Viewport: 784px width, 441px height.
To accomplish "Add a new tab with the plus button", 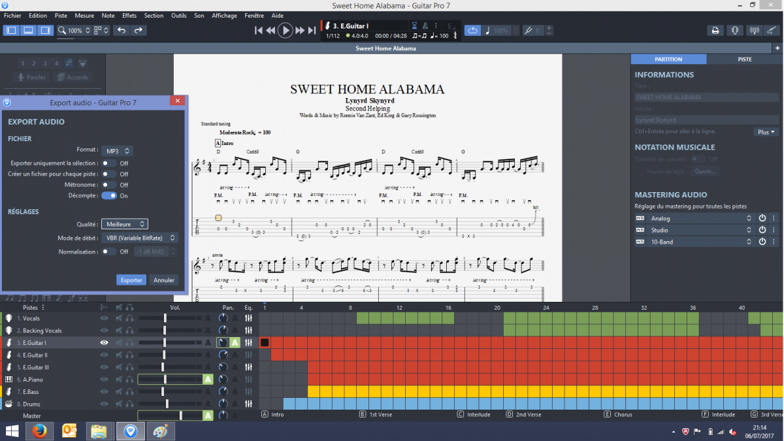I will (x=777, y=48).
